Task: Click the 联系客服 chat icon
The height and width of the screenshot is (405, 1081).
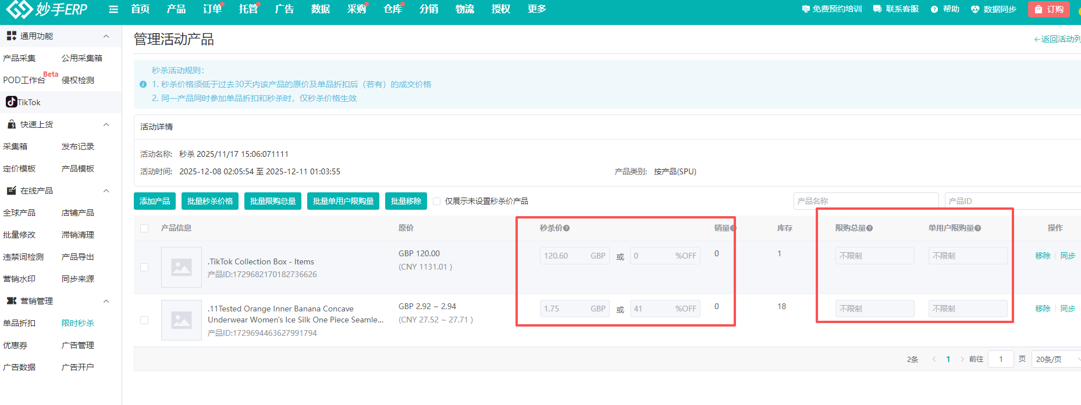Action: coord(877,9)
